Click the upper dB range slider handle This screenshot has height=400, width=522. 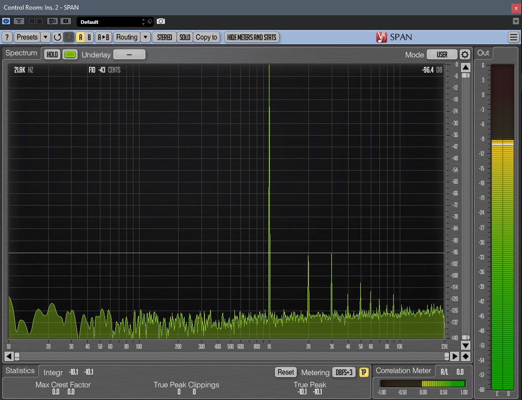pos(465,76)
